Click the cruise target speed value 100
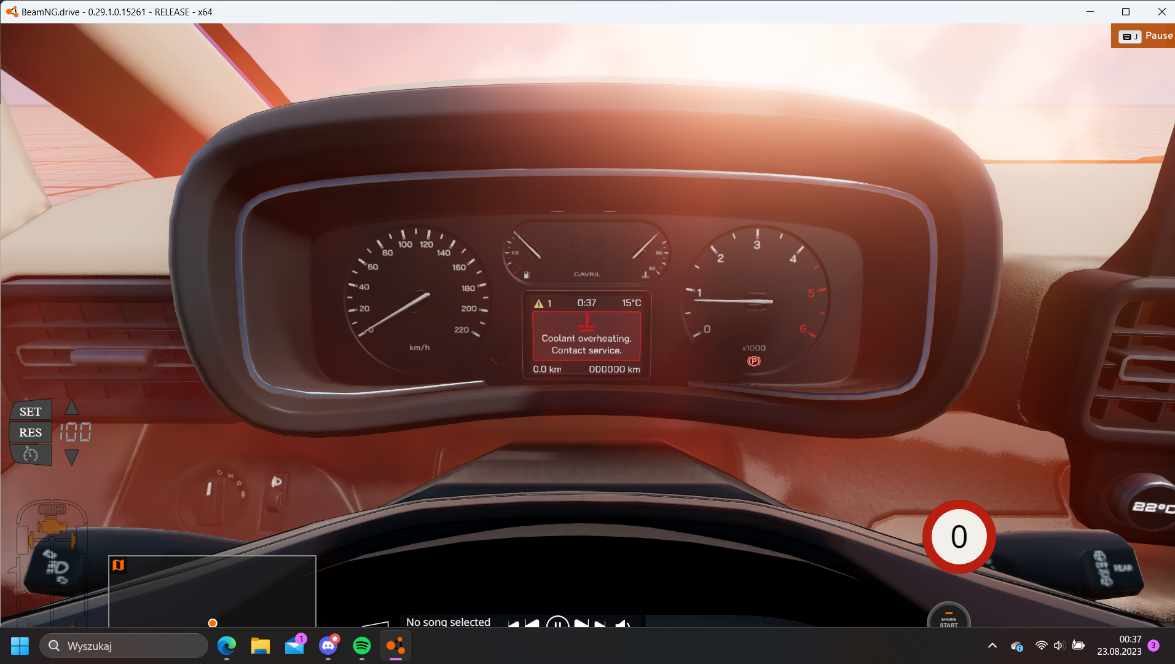The height and width of the screenshot is (664, 1175). click(76, 432)
